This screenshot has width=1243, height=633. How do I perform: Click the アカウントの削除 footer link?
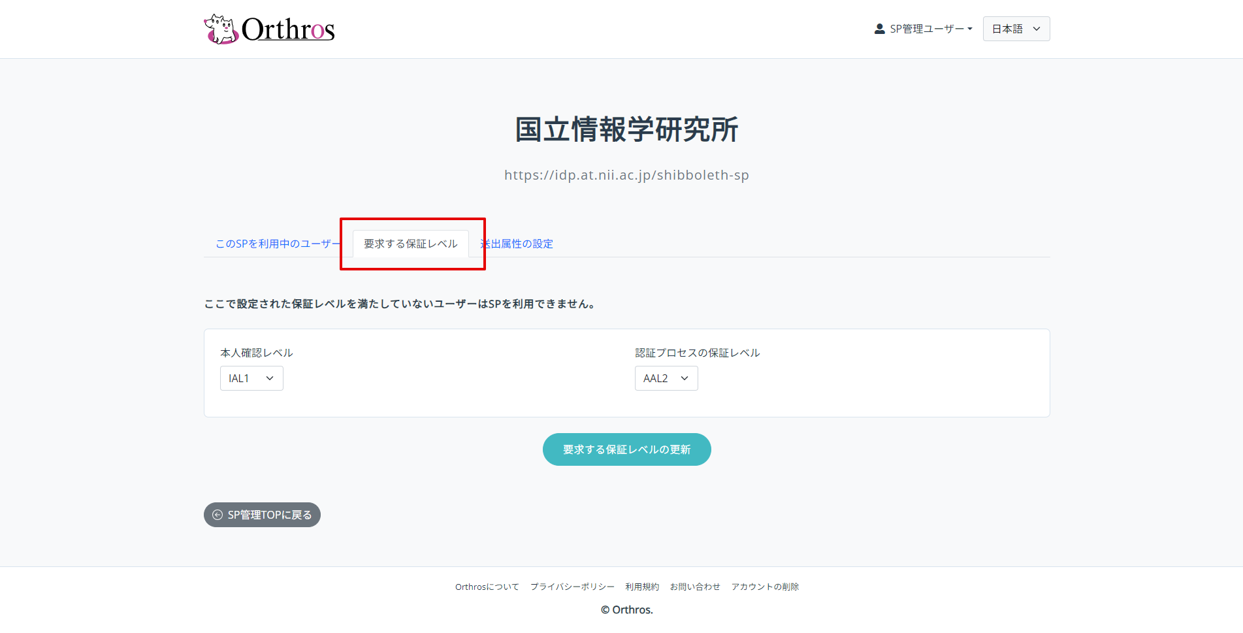click(765, 587)
